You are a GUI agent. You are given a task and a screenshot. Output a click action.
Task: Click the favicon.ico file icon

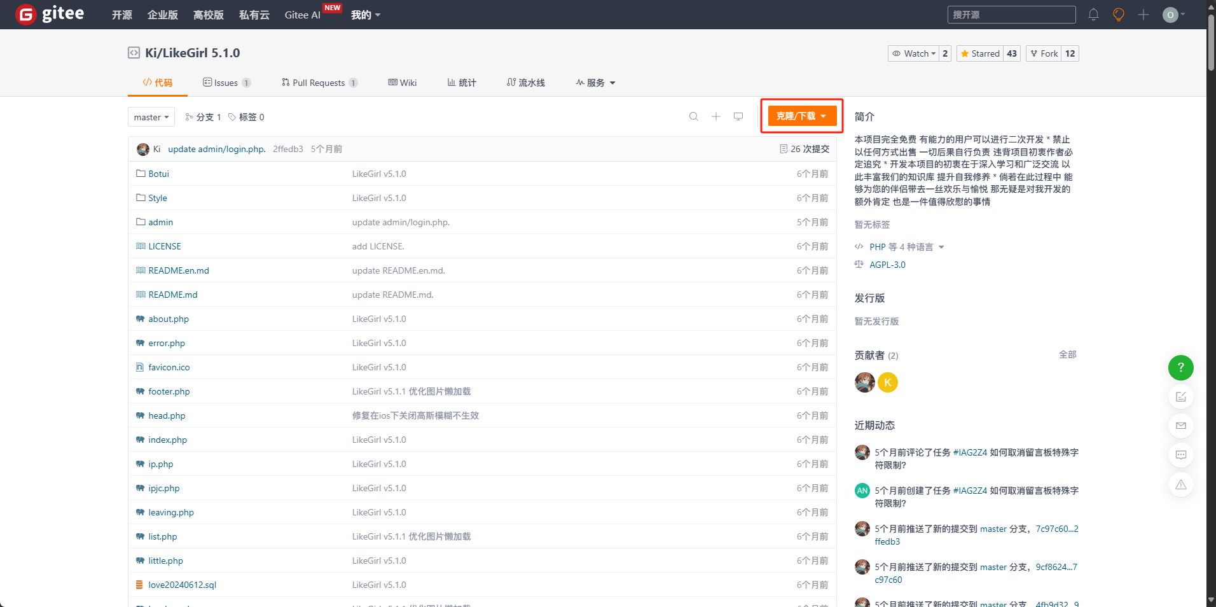tap(140, 367)
